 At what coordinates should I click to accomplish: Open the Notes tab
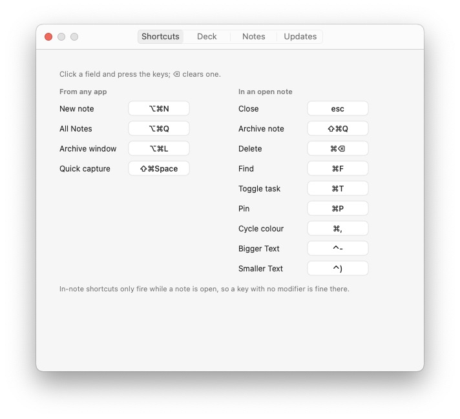253,37
